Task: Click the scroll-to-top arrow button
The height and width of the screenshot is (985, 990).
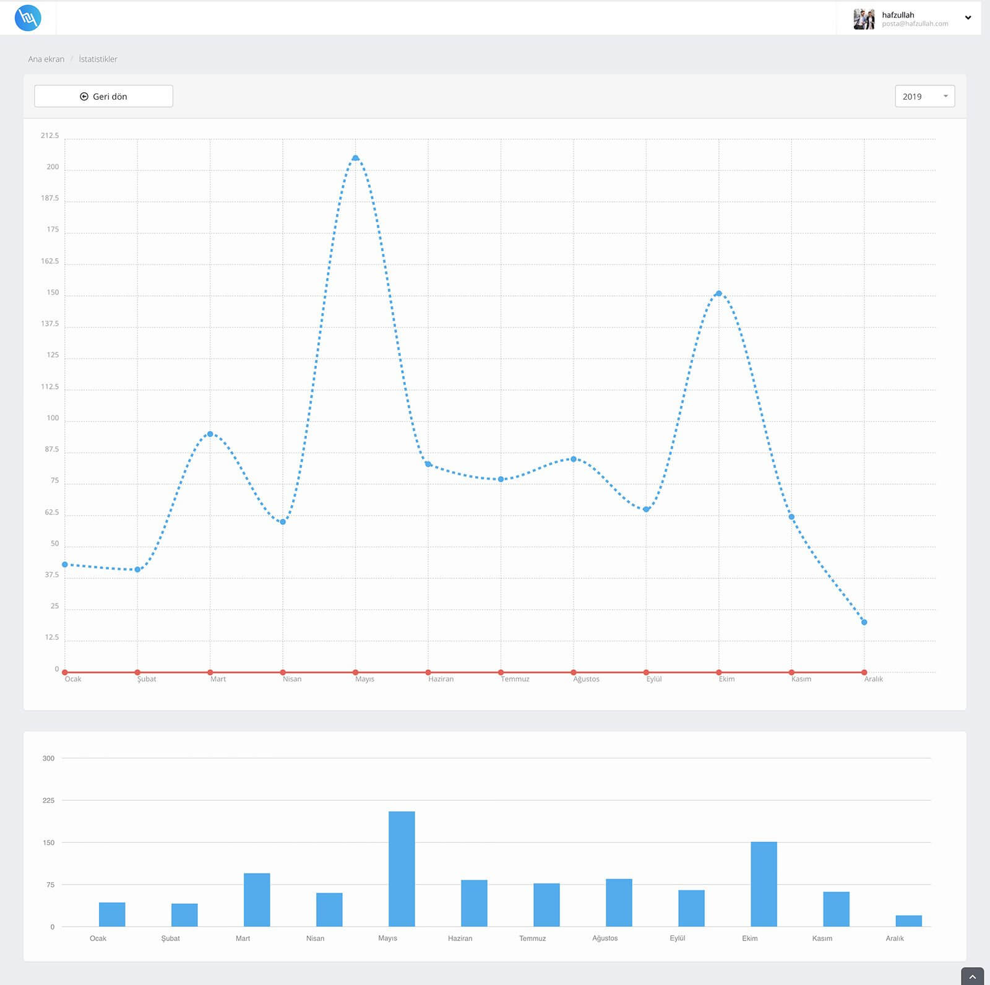Action: pos(972,976)
